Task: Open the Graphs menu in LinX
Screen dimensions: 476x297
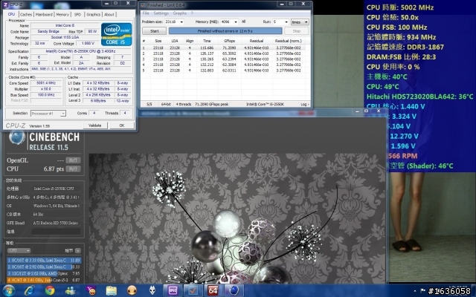Action: coord(180,13)
